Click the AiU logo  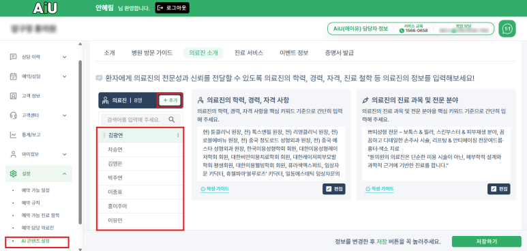pyautogui.click(x=45, y=8)
